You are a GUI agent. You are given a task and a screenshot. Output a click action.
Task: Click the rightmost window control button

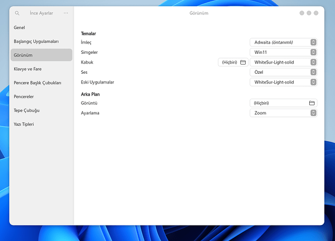point(316,13)
